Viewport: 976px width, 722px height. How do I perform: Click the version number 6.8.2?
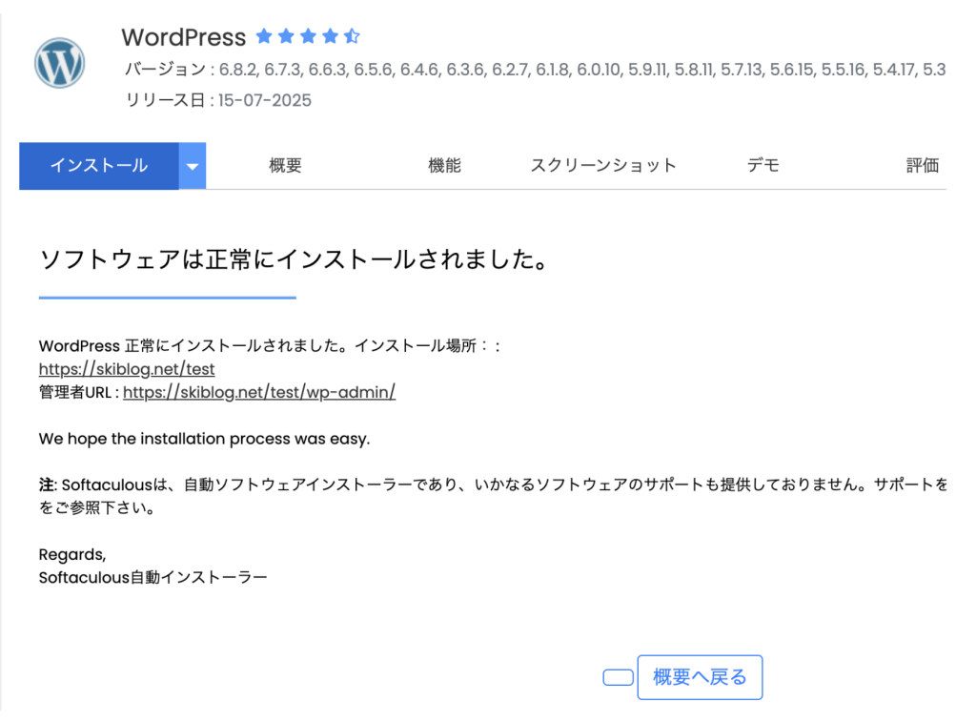237,70
